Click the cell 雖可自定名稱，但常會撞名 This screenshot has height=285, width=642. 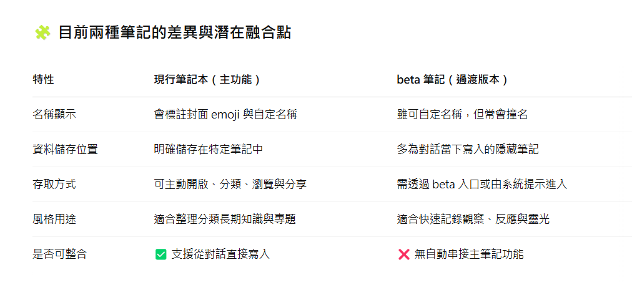click(462, 115)
